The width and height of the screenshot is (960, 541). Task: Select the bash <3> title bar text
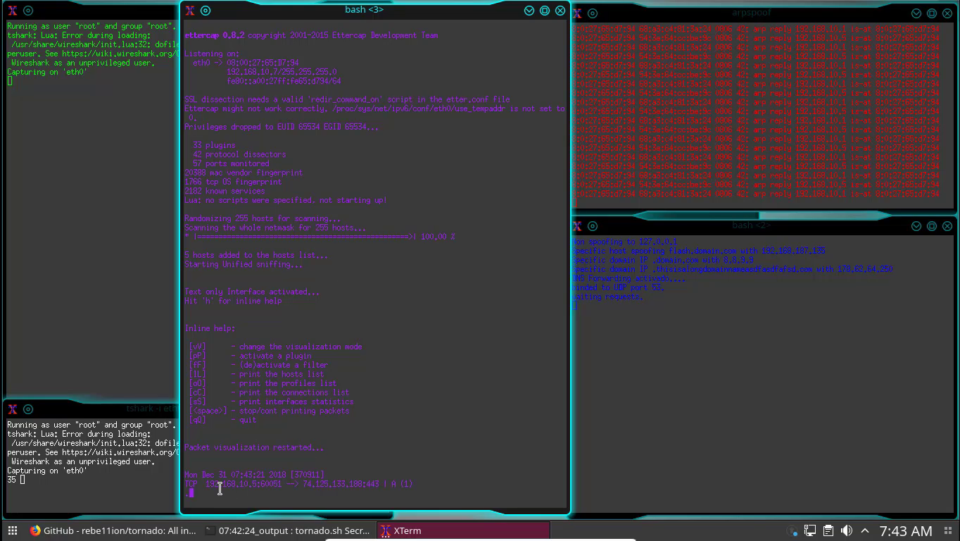[x=364, y=10]
